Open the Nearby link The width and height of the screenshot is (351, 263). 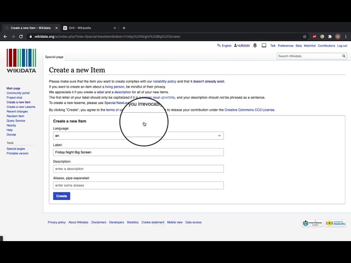(x=11, y=125)
